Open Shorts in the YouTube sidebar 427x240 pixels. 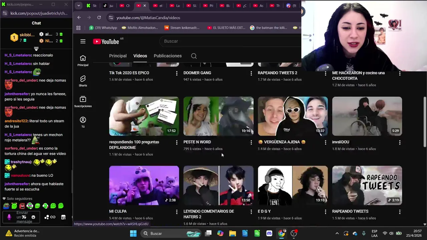click(x=83, y=81)
